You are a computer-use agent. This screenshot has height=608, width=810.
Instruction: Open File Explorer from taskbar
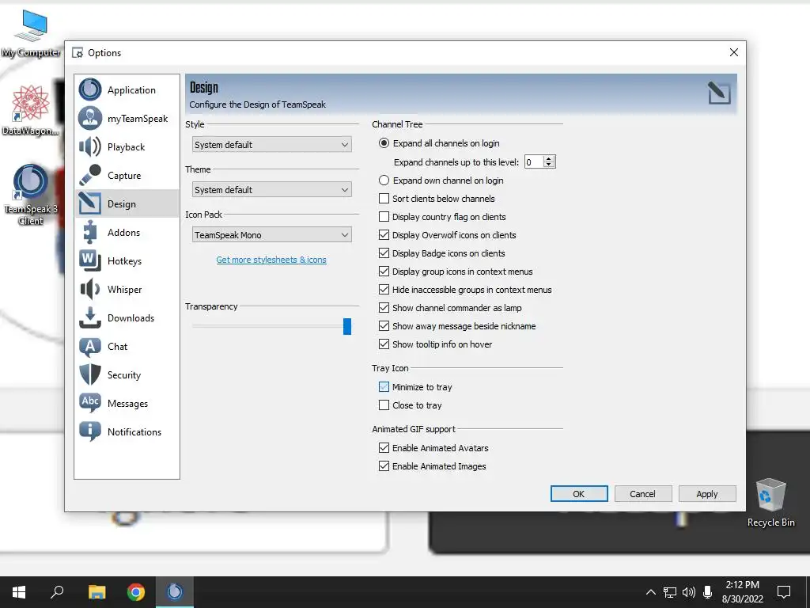[97, 592]
